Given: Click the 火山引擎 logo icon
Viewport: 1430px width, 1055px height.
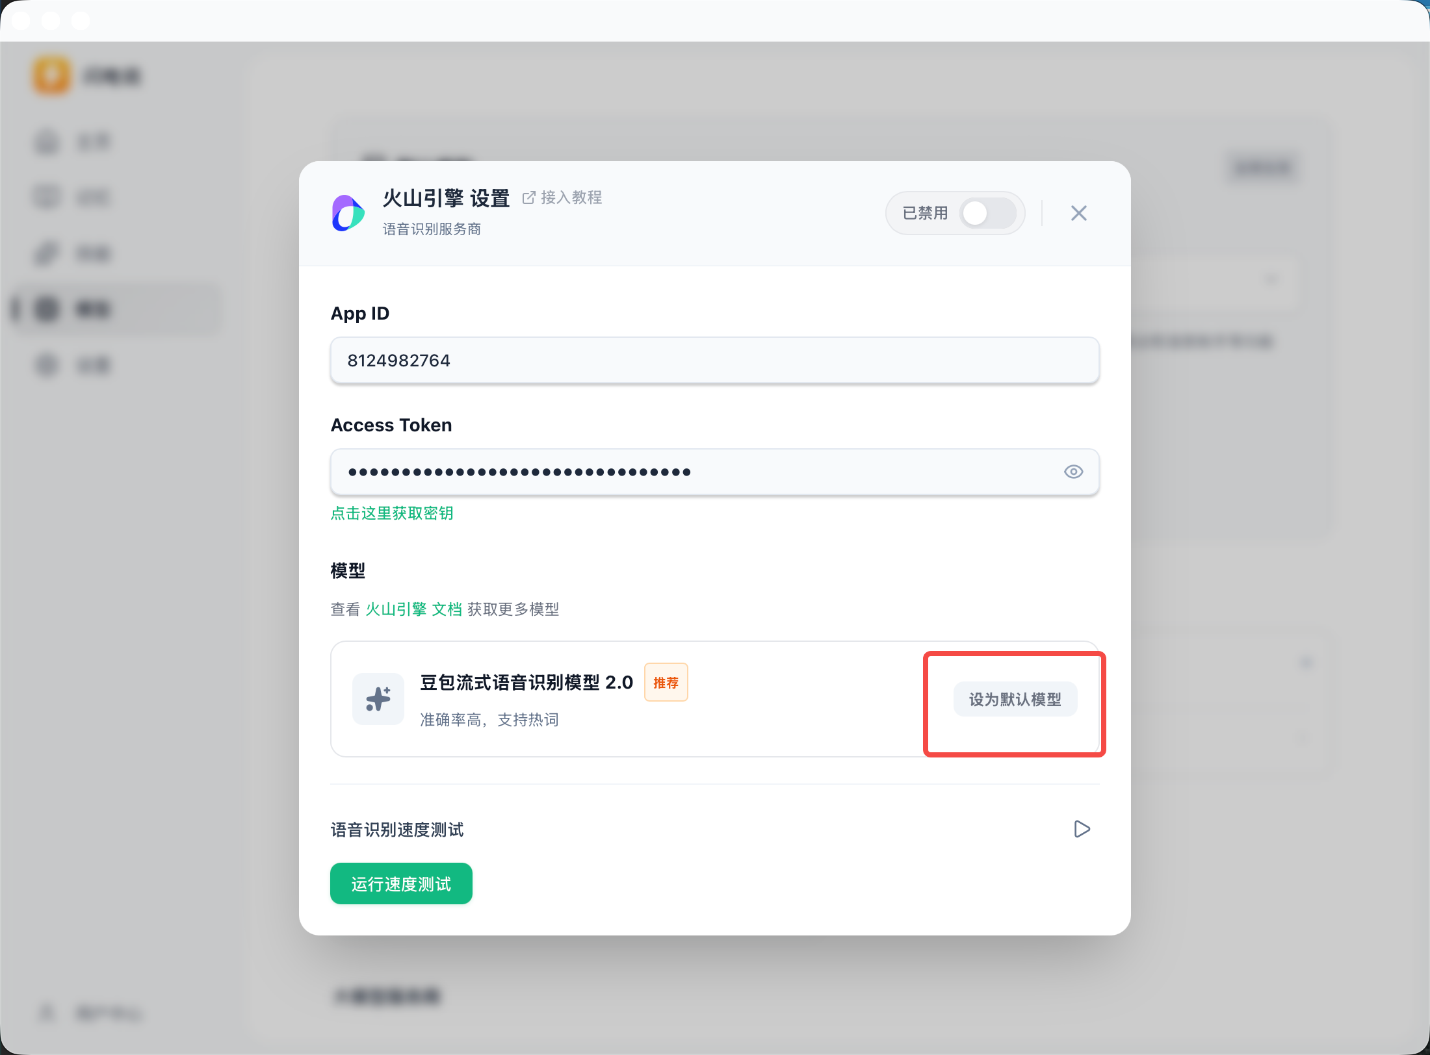Looking at the screenshot, I should 348,213.
